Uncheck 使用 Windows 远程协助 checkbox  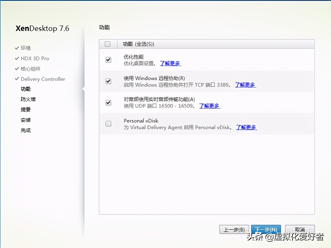[108, 81]
